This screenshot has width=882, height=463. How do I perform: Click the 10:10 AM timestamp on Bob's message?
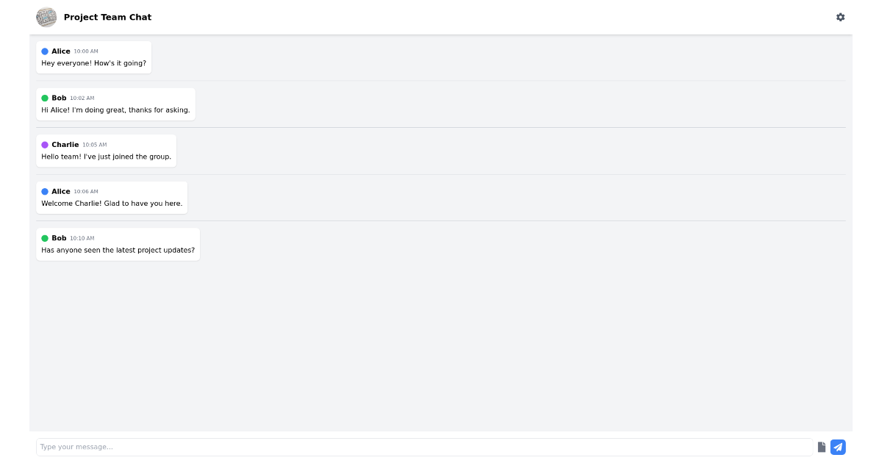coord(83,238)
